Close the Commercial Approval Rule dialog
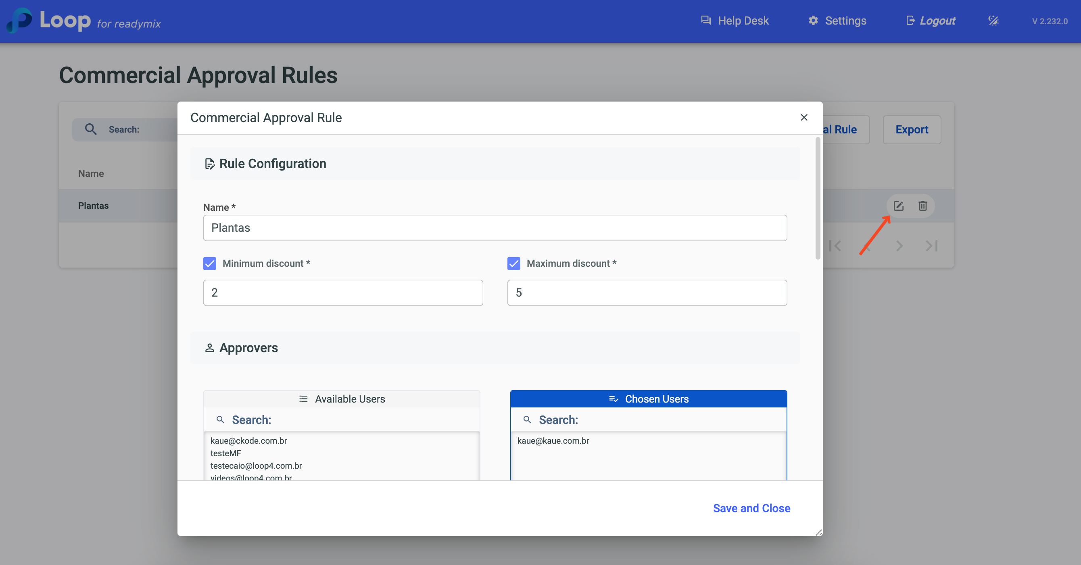 point(803,117)
